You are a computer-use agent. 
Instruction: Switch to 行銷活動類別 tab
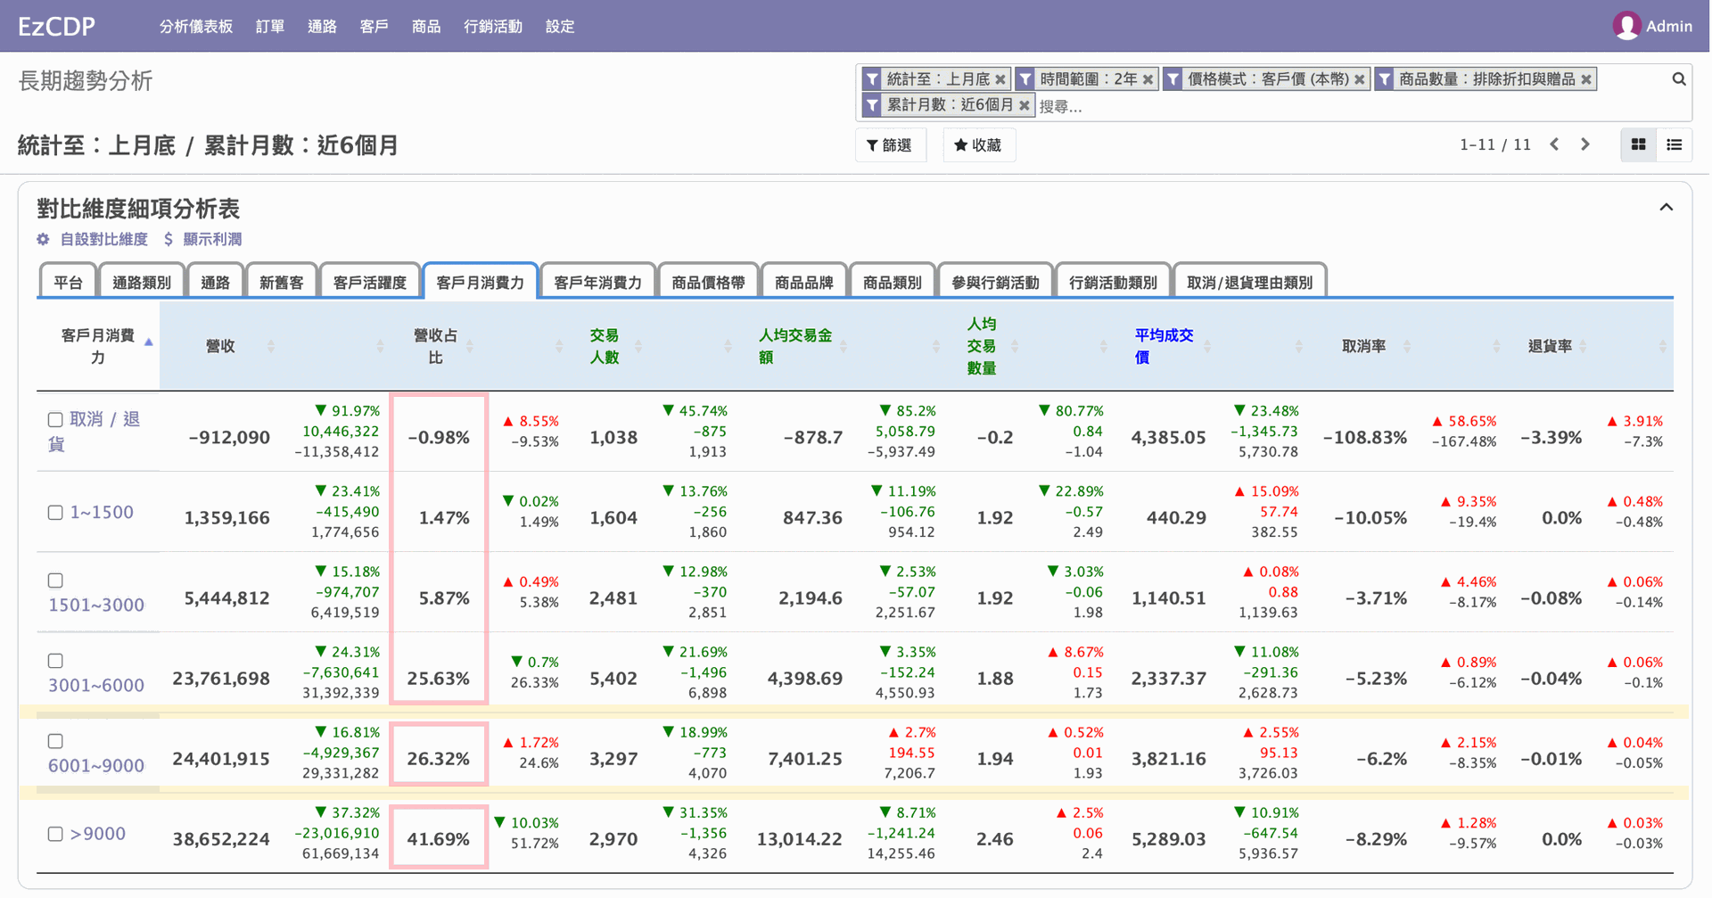click(1113, 282)
